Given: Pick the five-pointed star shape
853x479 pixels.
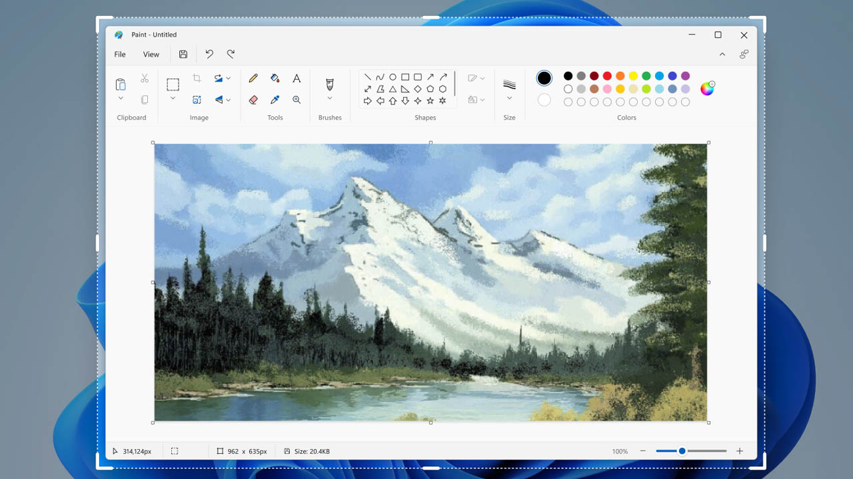Looking at the screenshot, I should point(430,100).
